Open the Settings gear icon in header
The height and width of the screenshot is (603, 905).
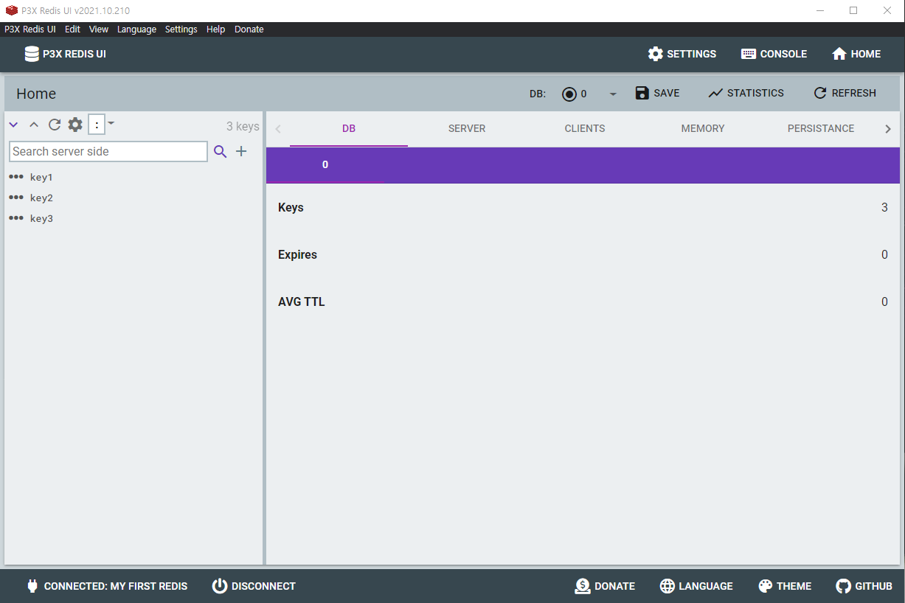coord(656,54)
